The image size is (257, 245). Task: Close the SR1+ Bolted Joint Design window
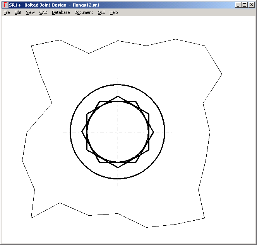coord(251,5)
